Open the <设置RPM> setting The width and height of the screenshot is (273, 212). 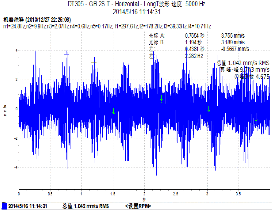tap(138, 206)
